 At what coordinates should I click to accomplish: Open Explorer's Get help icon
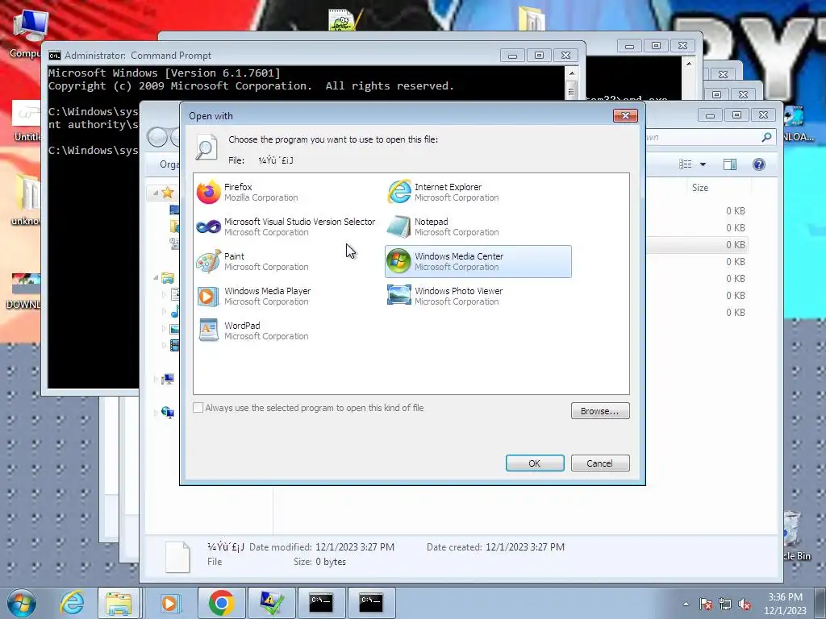(758, 164)
